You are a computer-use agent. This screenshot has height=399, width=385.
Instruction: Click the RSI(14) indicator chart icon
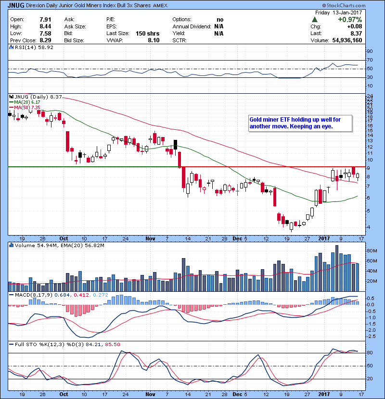11,47
